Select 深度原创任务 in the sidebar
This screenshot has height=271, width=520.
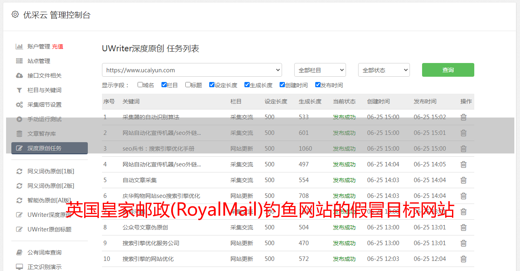[x=49, y=148]
